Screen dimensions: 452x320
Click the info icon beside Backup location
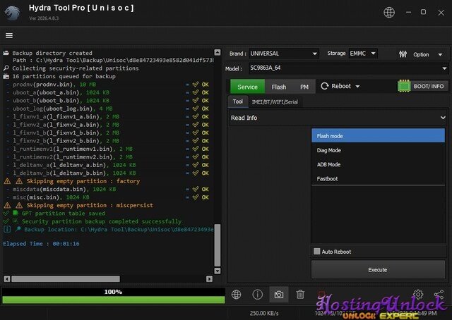(x=7, y=229)
